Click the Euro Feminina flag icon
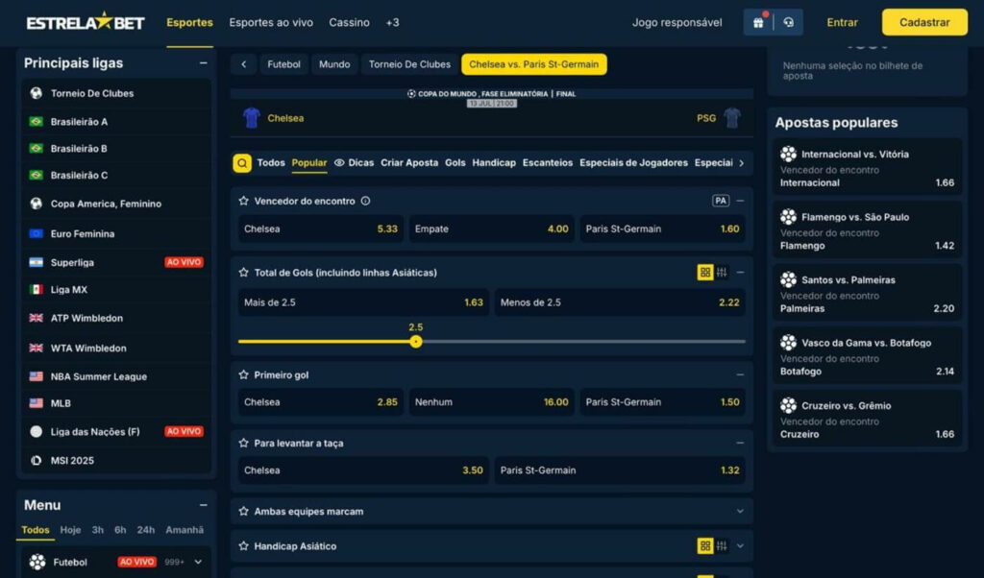Viewport: 984px width, 578px height. click(37, 234)
